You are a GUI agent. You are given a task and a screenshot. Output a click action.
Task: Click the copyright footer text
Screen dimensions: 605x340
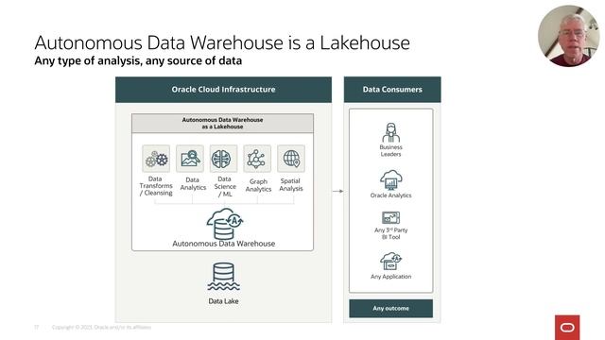[101, 328]
